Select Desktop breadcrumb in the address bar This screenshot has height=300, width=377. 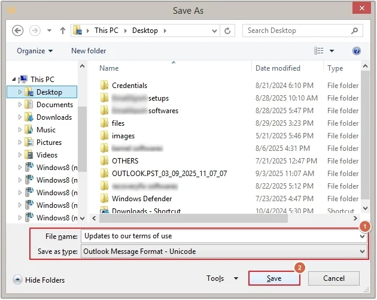point(145,31)
